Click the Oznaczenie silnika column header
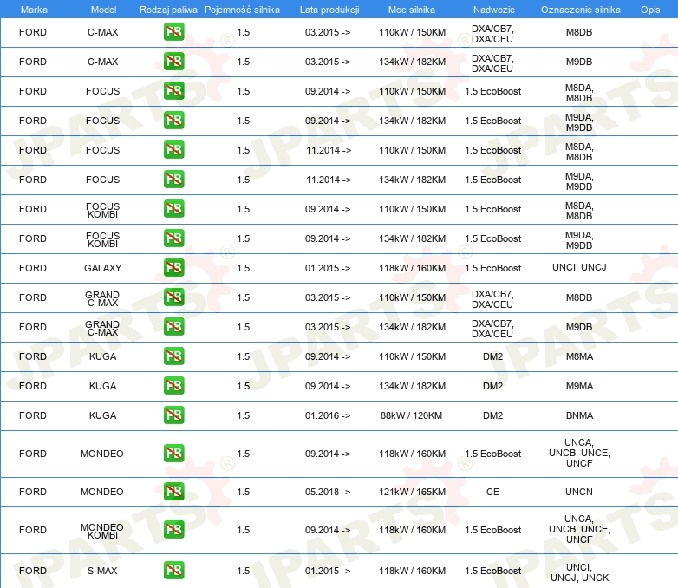 point(581,10)
